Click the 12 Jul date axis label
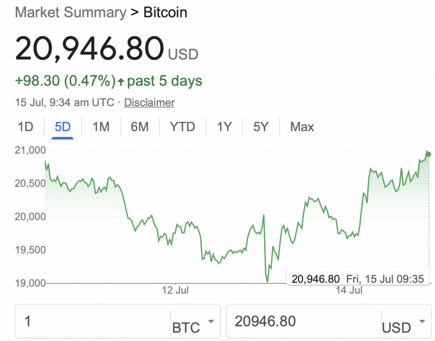The image size is (435, 341). [175, 290]
